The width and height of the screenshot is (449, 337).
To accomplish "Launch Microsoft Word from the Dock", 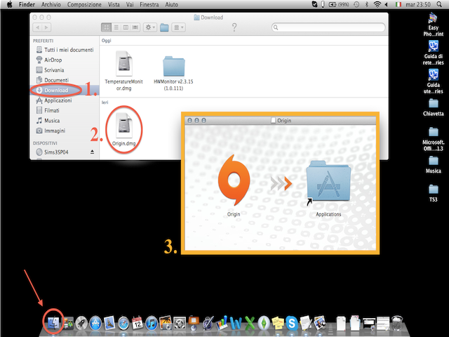I will point(236,324).
